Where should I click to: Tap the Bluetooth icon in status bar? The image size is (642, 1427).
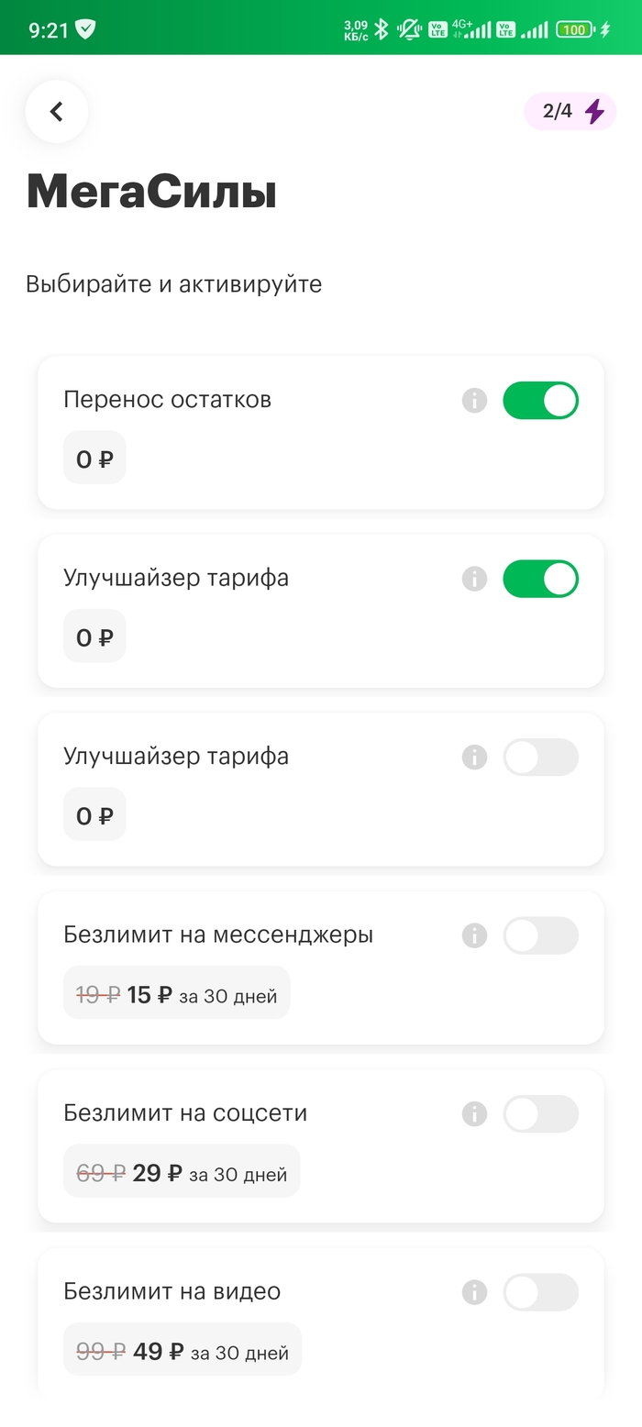click(382, 29)
